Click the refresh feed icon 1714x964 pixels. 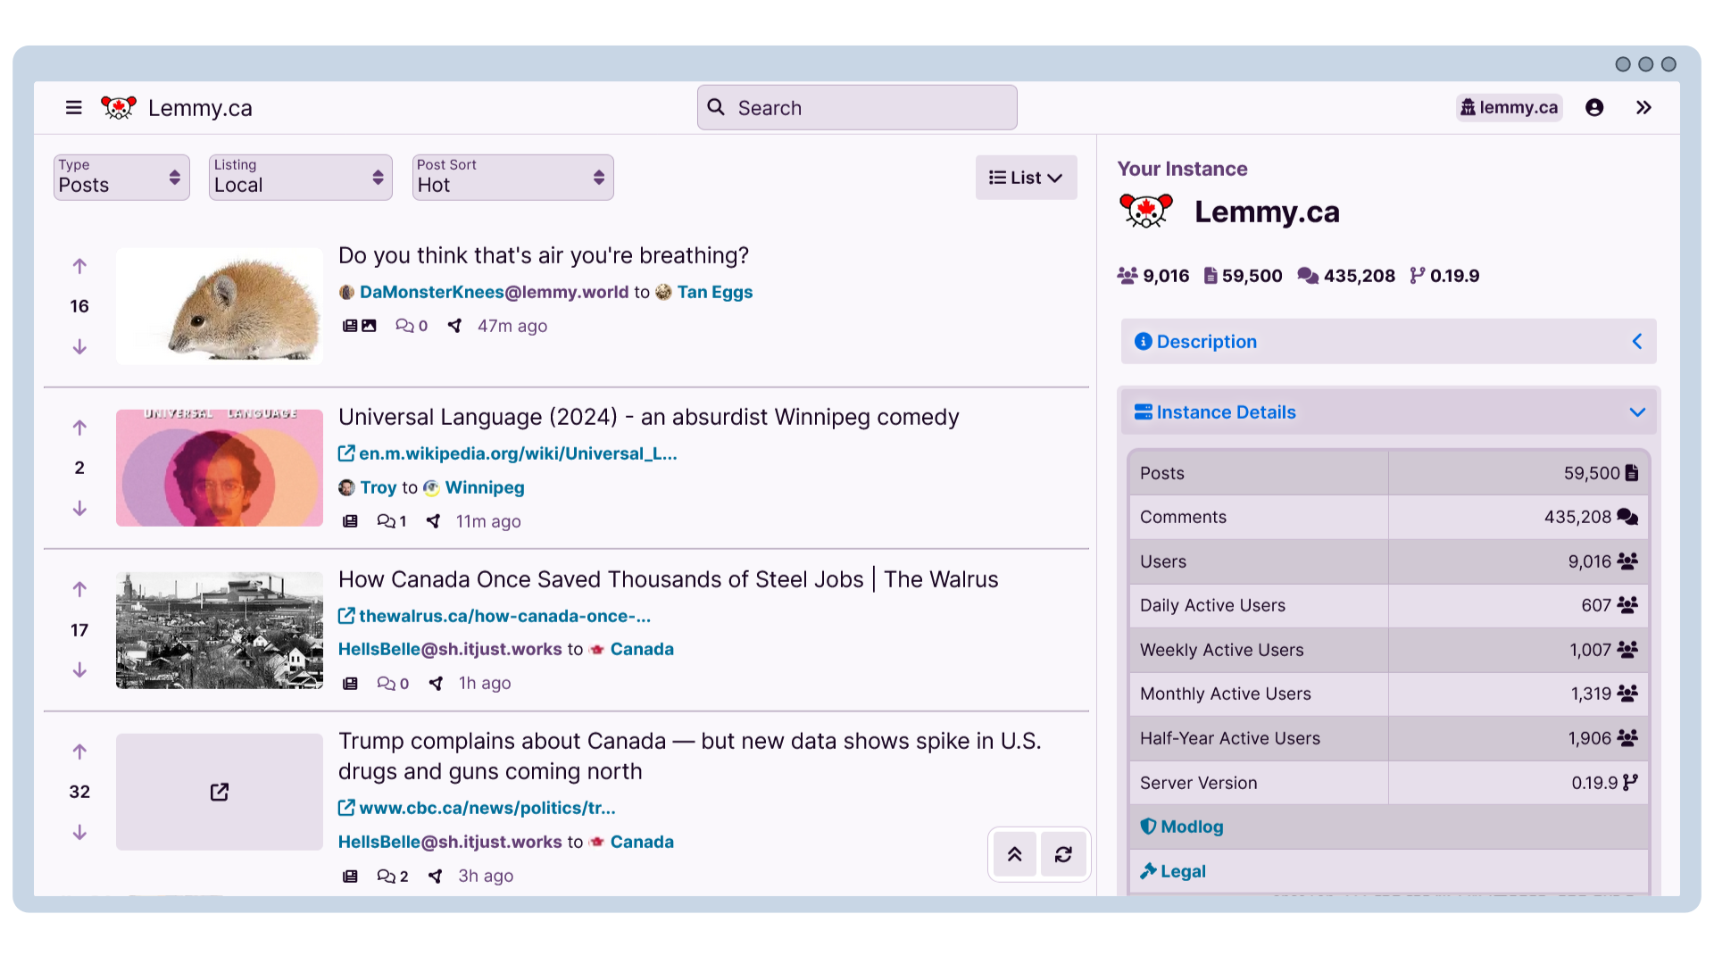[1063, 854]
